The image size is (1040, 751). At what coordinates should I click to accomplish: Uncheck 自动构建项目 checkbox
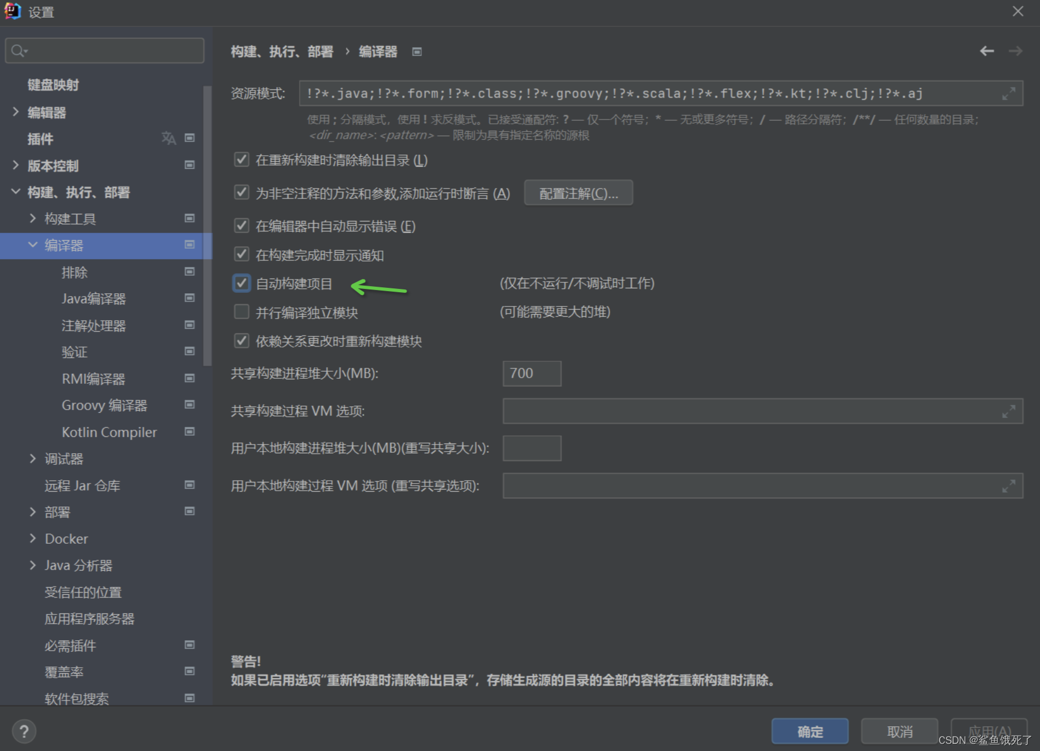(242, 283)
